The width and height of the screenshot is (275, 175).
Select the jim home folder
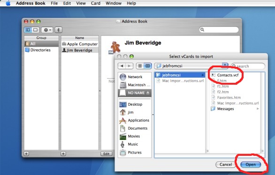[x=135, y=112]
